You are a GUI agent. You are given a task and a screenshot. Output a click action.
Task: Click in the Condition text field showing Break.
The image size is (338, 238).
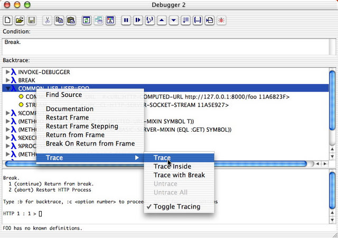[166, 47]
